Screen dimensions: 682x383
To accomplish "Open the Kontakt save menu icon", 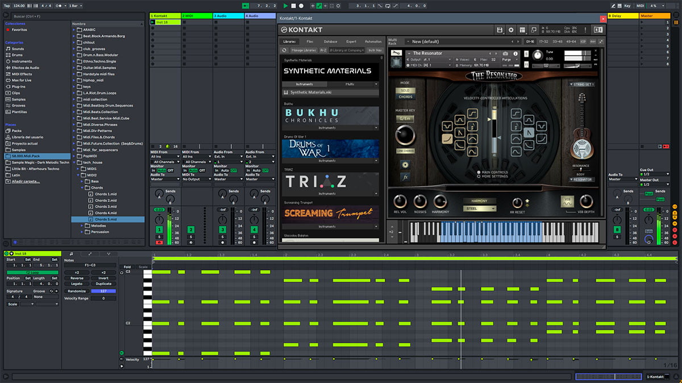I will (499, 30).
